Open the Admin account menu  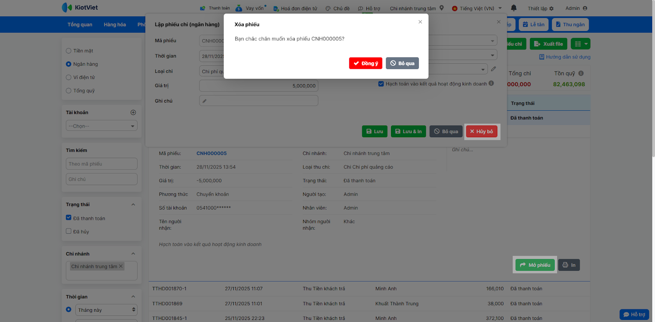click(x=576, y=8)
